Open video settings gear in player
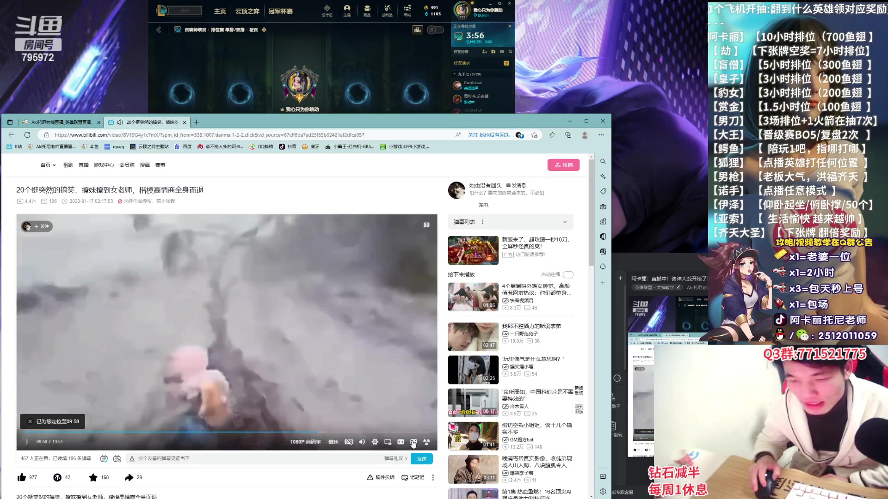 tap(375, 442)
